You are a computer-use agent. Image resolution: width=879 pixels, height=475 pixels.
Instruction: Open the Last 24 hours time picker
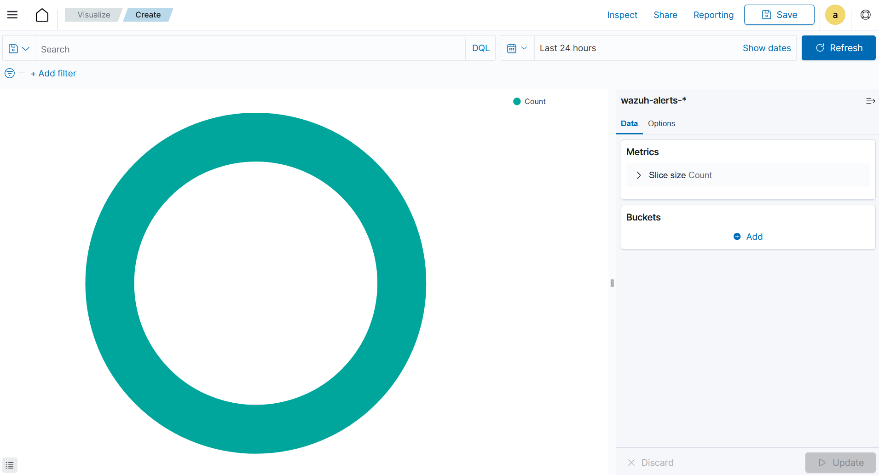point(567,48)
